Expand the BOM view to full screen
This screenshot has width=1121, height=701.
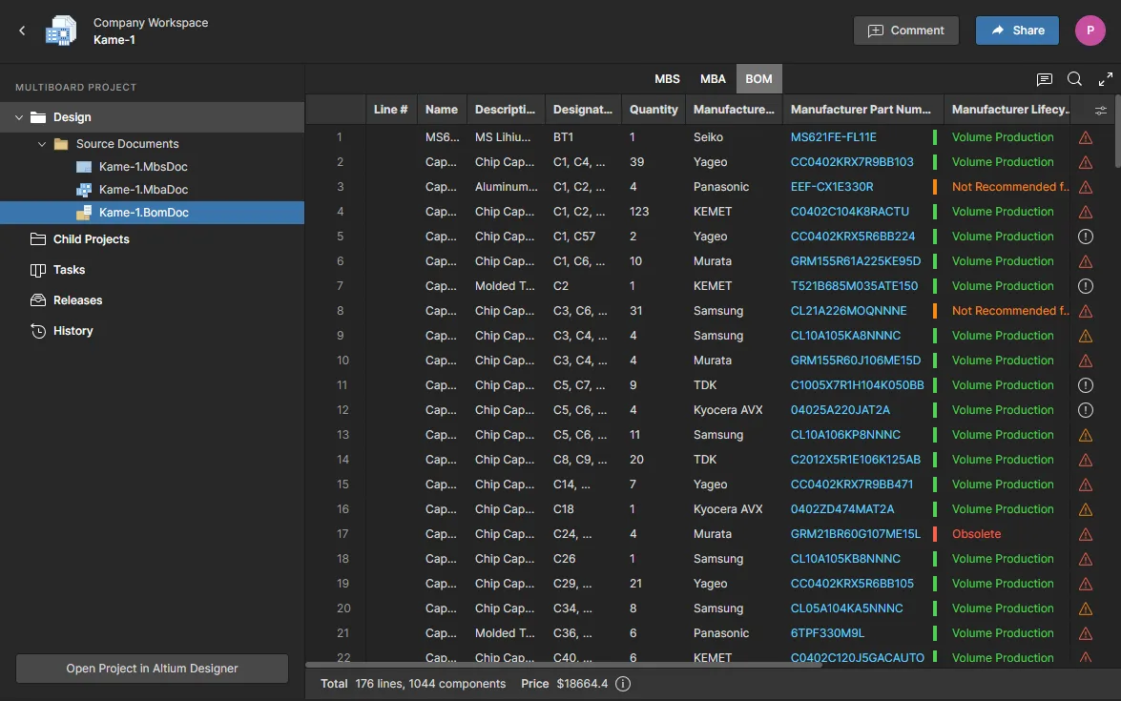pos(1105,79)
